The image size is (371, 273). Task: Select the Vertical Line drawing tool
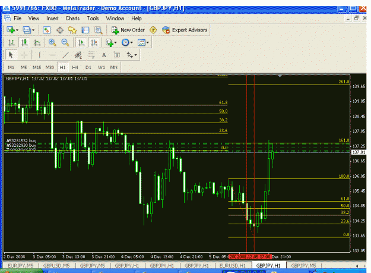pyautogui.click(x=39, y=55)
